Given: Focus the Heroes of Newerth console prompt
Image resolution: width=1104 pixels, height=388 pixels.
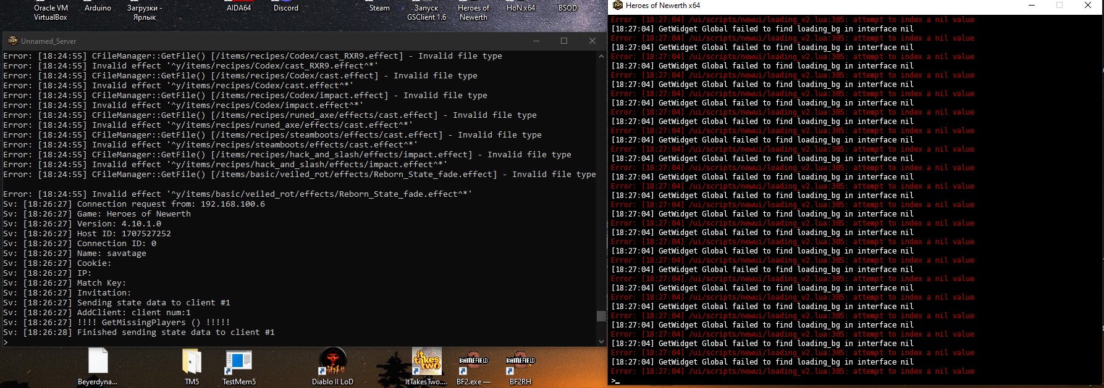Looking at the screenshot, I should pyautogui.click(x=856, y=381).
